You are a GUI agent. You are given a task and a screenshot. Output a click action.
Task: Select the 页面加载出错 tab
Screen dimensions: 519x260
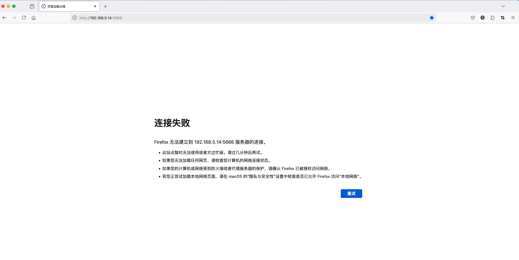point(69,6)
